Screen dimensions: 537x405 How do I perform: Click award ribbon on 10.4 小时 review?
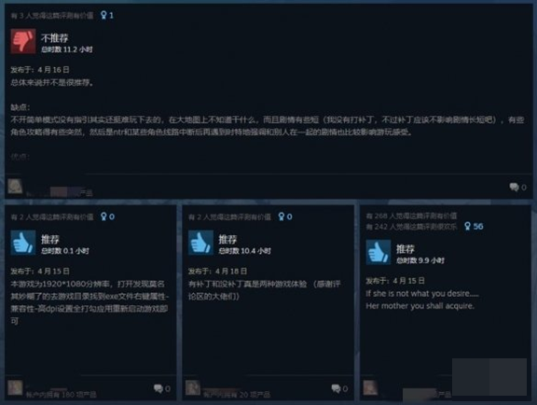[282, 216]
